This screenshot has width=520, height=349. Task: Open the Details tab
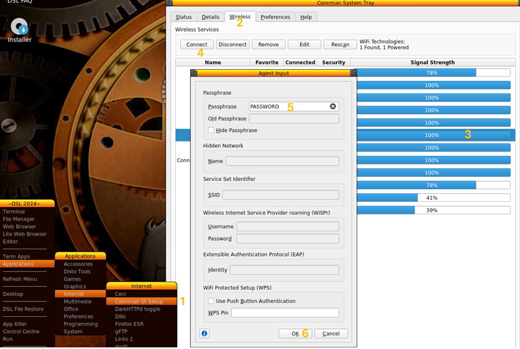tap(210, 17)
